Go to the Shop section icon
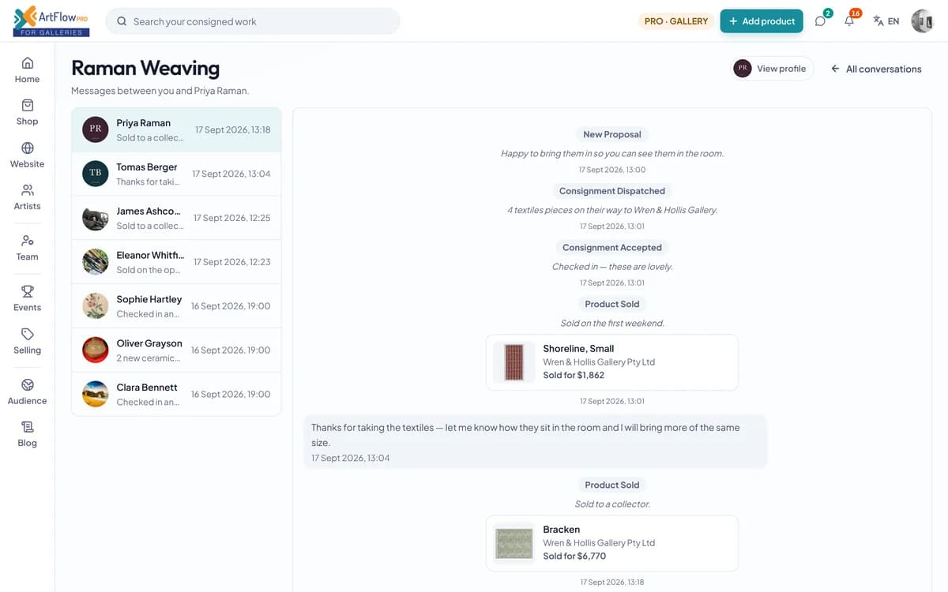Viewport: 948px width, 592px height. (27, 106)
